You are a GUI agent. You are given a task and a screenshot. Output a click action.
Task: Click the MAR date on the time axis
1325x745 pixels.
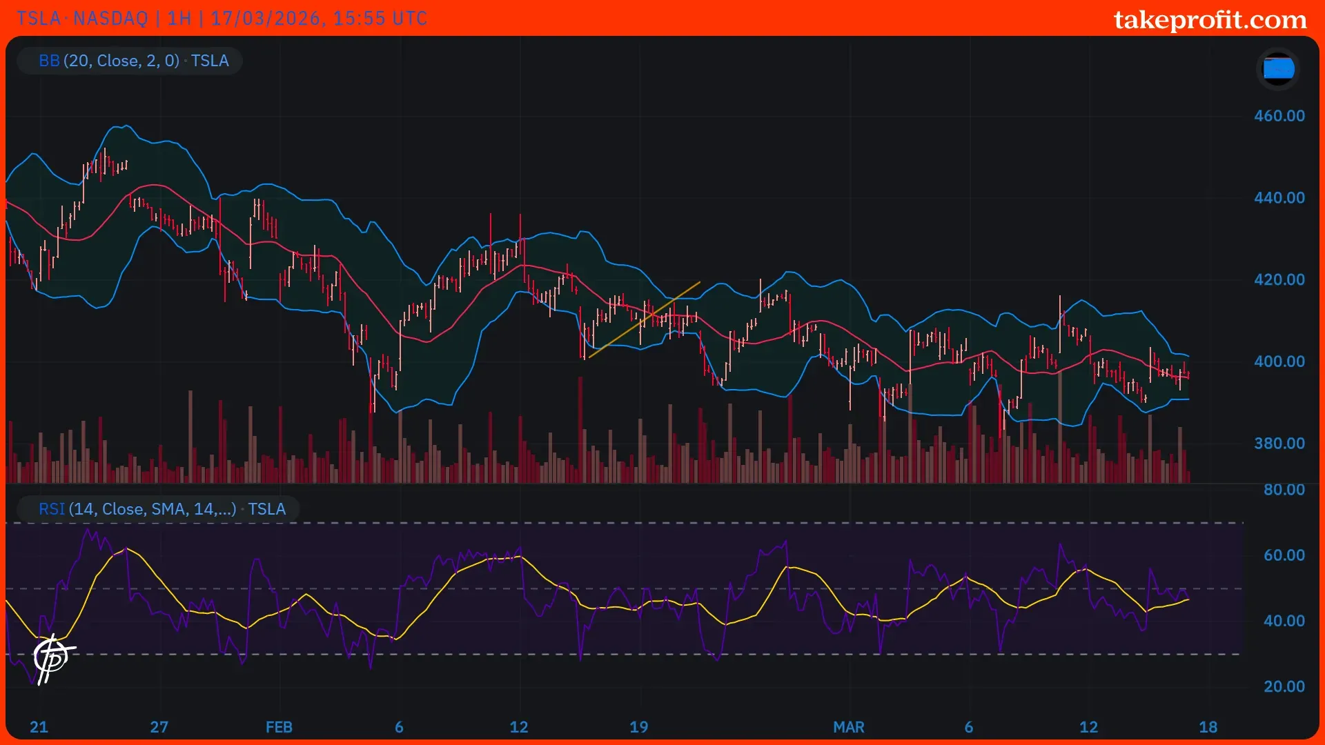pos(848,727)
